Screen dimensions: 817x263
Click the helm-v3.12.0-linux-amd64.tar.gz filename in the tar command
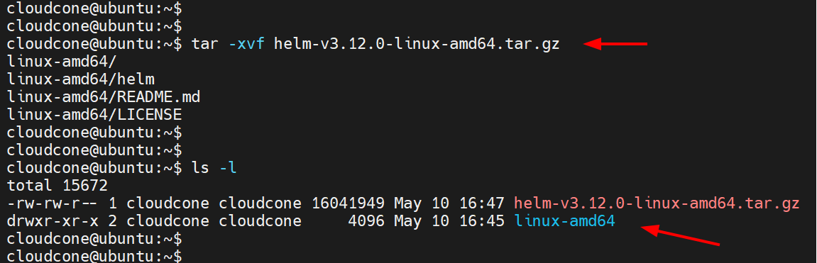(417, 44)
